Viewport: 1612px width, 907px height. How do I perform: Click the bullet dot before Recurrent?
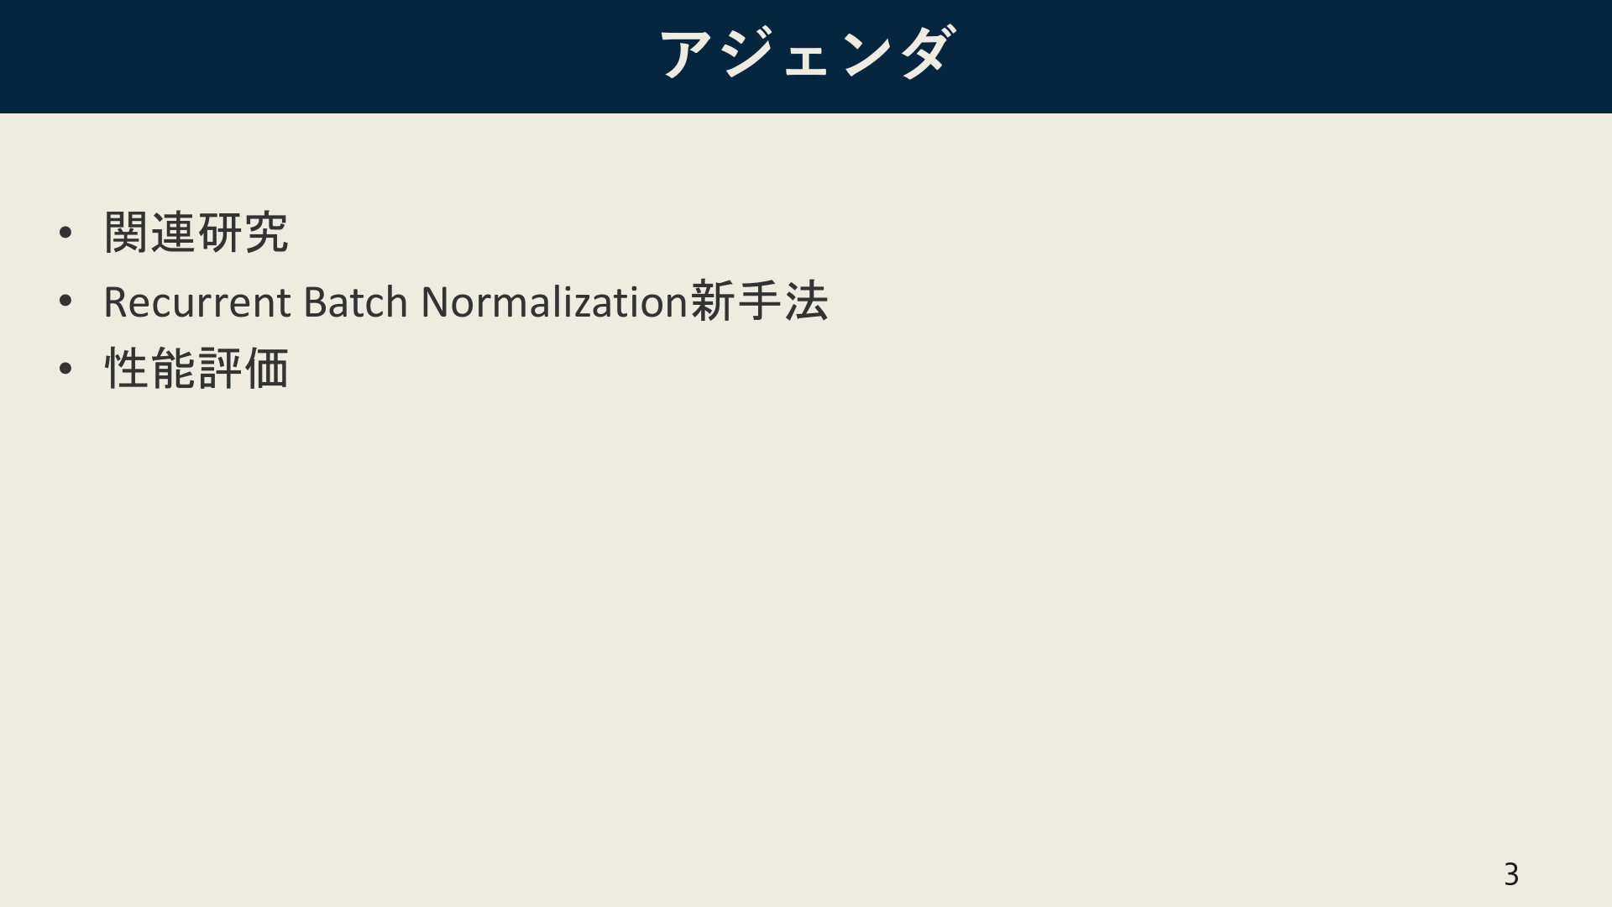coord(65,301)
